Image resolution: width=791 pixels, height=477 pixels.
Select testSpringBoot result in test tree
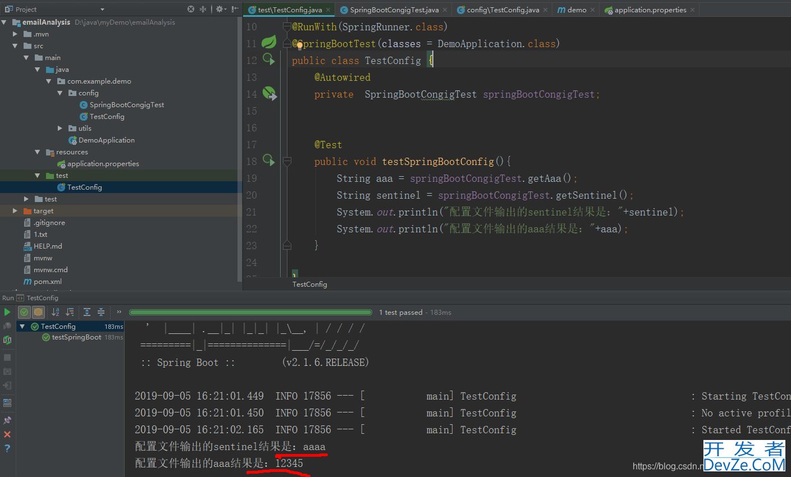click(x=76, y=337)
